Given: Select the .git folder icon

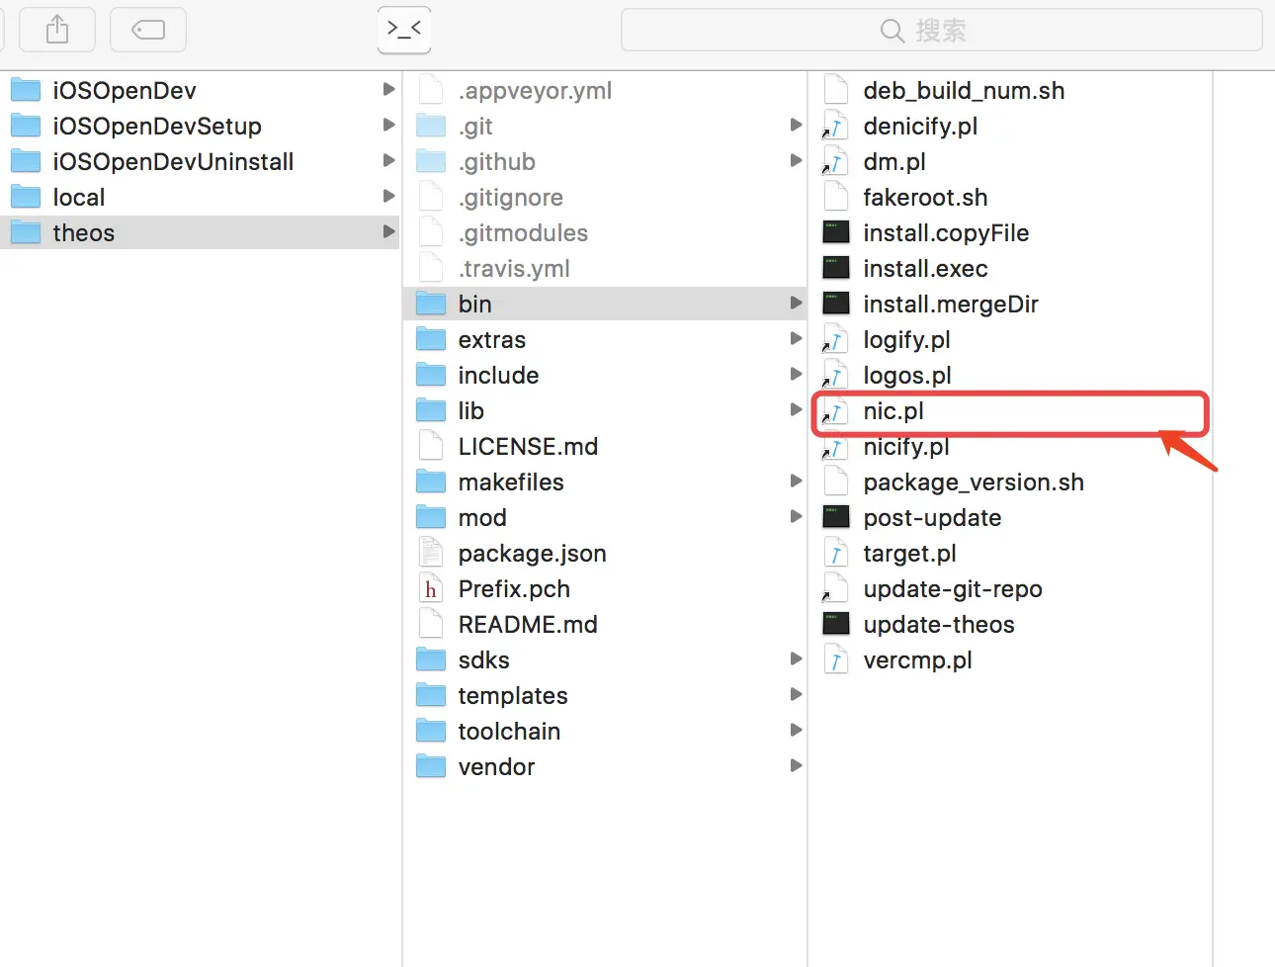Looking at the screenshot, I should (x=431, y=126).
